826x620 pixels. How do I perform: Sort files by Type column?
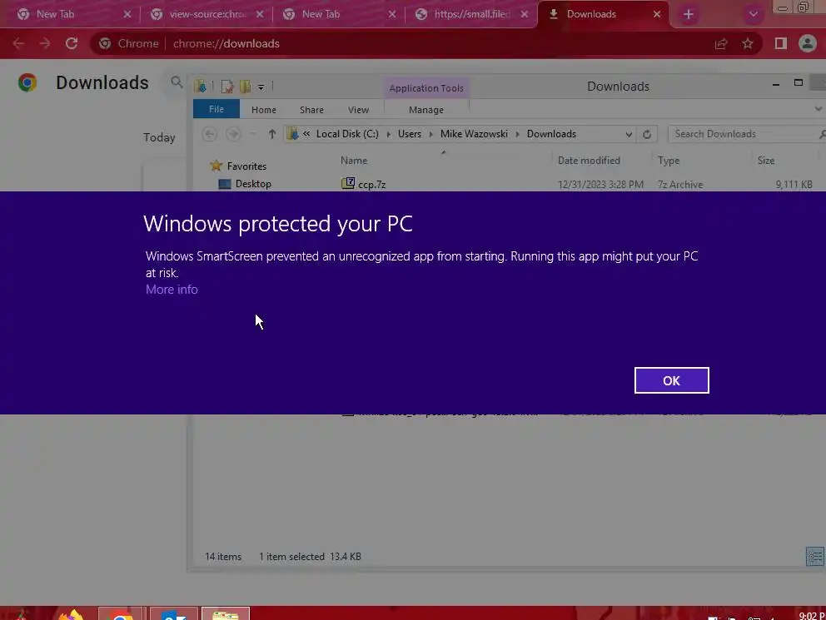point(669,161)
